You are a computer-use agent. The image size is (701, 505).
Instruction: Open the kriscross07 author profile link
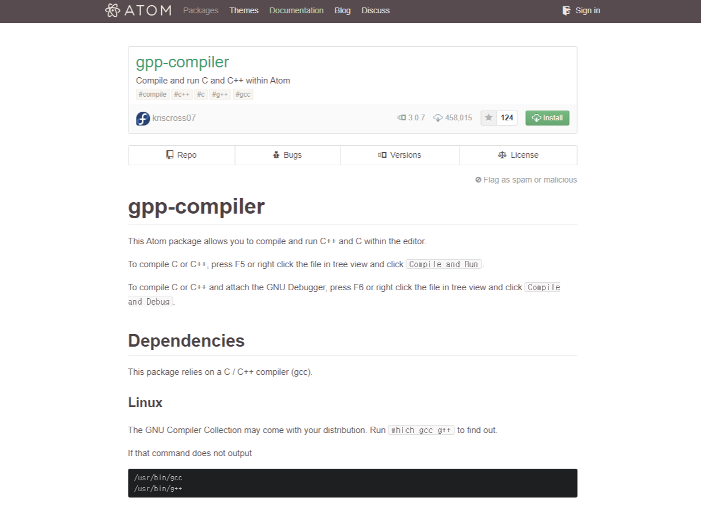tap(174, 118)
